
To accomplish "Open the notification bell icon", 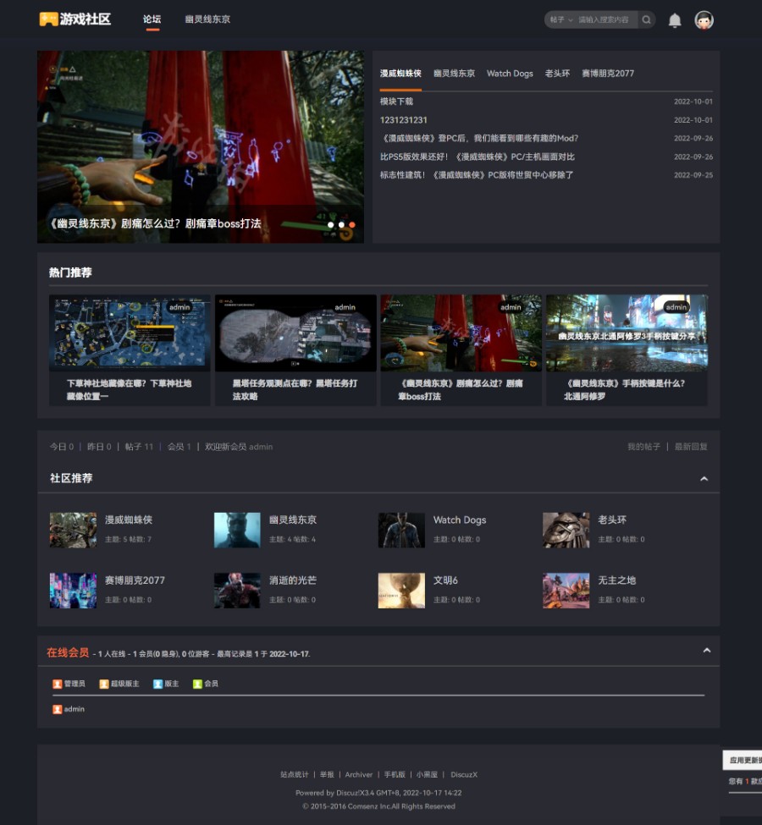I will [675, 20].
